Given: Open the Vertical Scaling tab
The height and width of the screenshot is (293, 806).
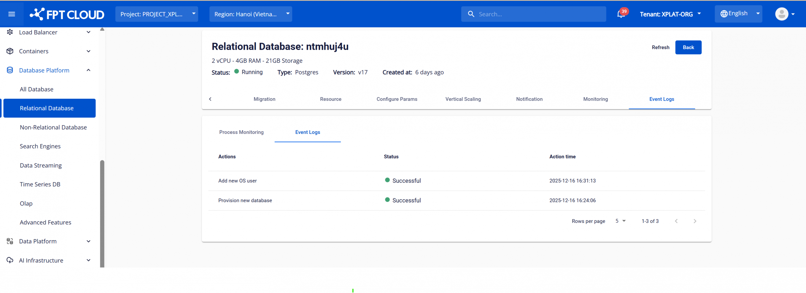Looking at the screenshot, I should (x=463, y=99).
